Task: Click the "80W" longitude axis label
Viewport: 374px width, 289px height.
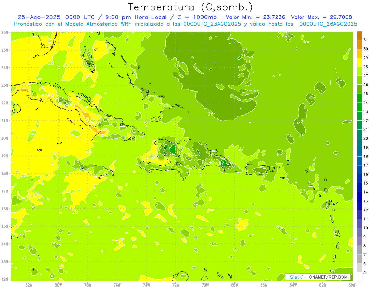Action: pos(58,284)
